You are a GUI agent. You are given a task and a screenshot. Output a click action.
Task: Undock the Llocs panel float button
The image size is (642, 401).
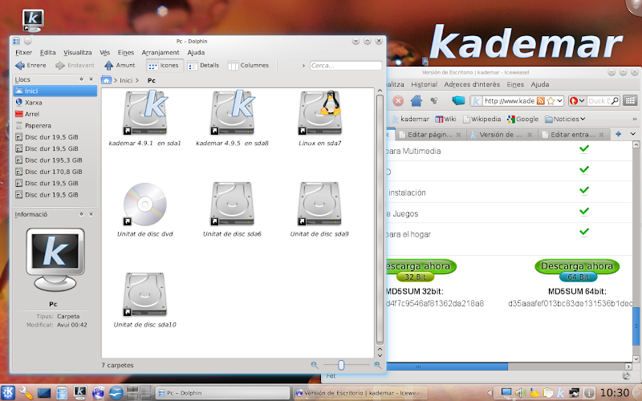(x=82, y=79)
